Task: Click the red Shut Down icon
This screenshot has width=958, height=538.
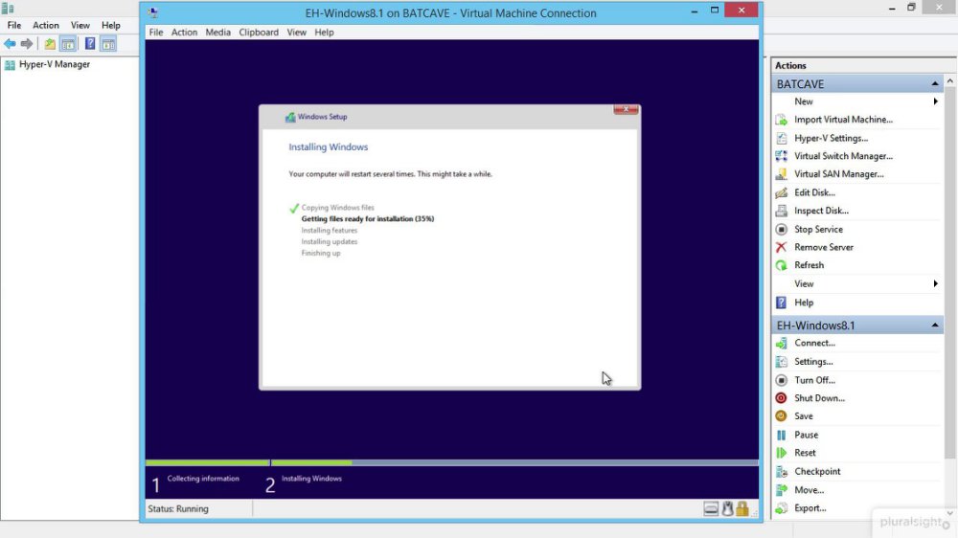Action: [781, 398]
